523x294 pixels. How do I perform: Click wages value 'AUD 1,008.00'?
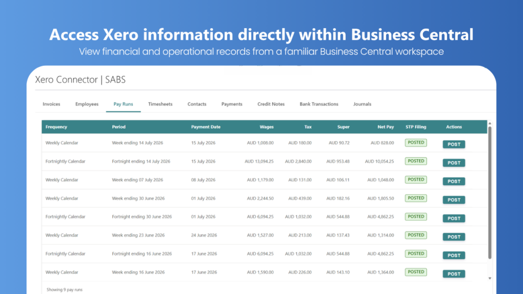pos(260,143)
